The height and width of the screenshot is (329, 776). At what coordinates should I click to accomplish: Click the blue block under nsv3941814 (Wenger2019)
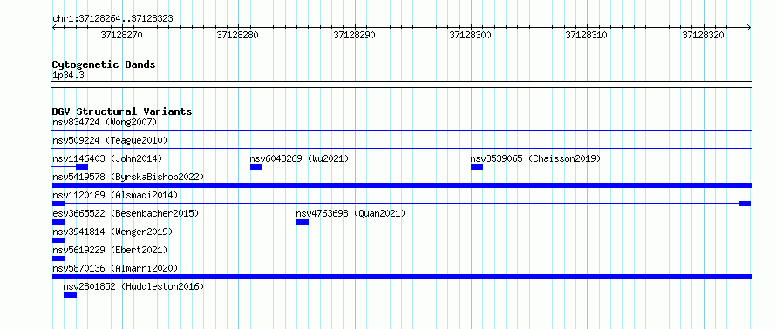(x=58, y=240)
